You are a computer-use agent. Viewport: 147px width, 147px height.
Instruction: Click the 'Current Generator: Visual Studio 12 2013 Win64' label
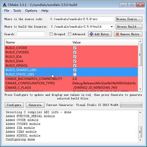82,105
